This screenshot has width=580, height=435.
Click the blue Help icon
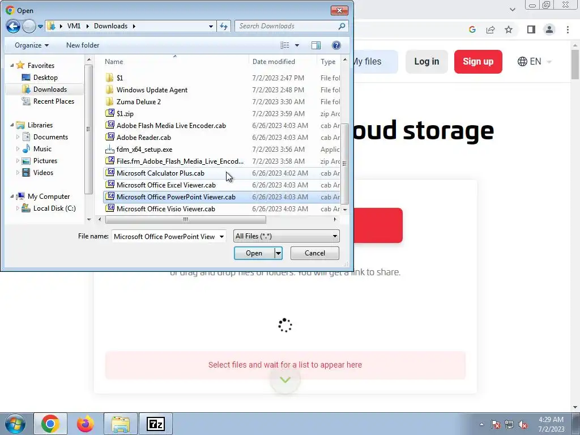click(x=336, y=45)
